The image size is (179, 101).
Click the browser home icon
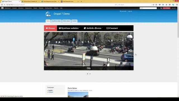pyautogui.click(x=166, y=5)
